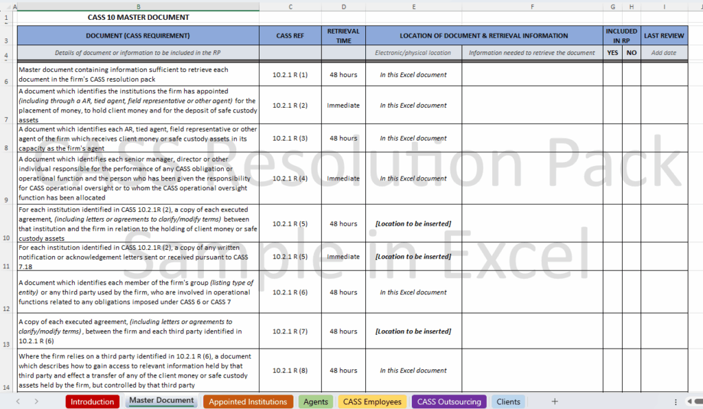Click the CASS 10 MASTER DOCUMENT title cell
The width and height of the screenshot is (703, 409).
[x=138, y=17]
